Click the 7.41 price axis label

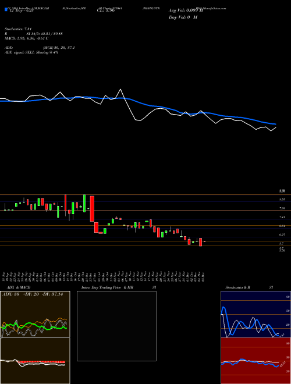(x=282, y=217)
